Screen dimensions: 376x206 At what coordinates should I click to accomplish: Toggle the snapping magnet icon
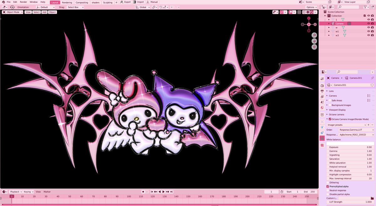(161, 7)
